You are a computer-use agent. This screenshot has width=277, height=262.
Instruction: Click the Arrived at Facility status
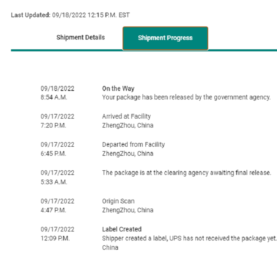(x=126, y=117)
